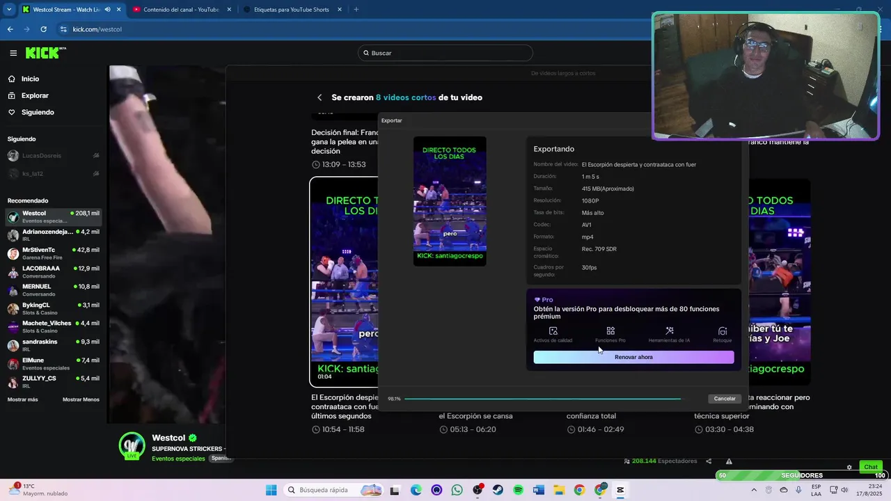Viewport: 891px width, 501px height.
Task: Open chat settings gear icon
Action: click(x=849, y=467)
